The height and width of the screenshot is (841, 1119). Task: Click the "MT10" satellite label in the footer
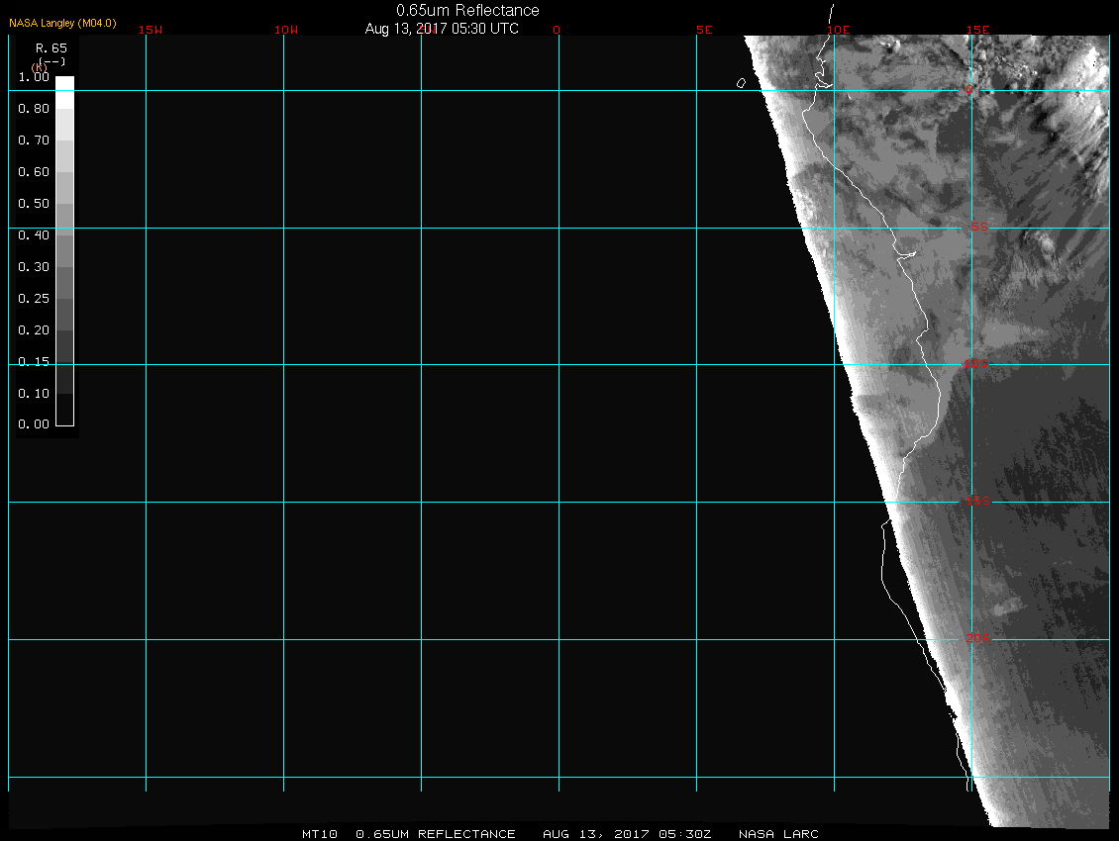(x=319, y=834)
